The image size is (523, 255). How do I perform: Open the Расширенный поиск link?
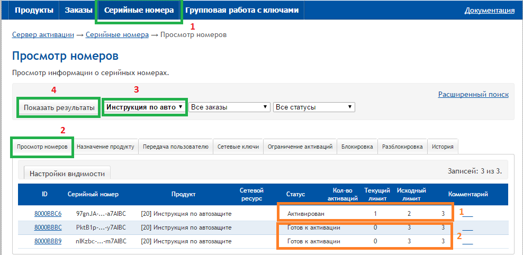473,94
